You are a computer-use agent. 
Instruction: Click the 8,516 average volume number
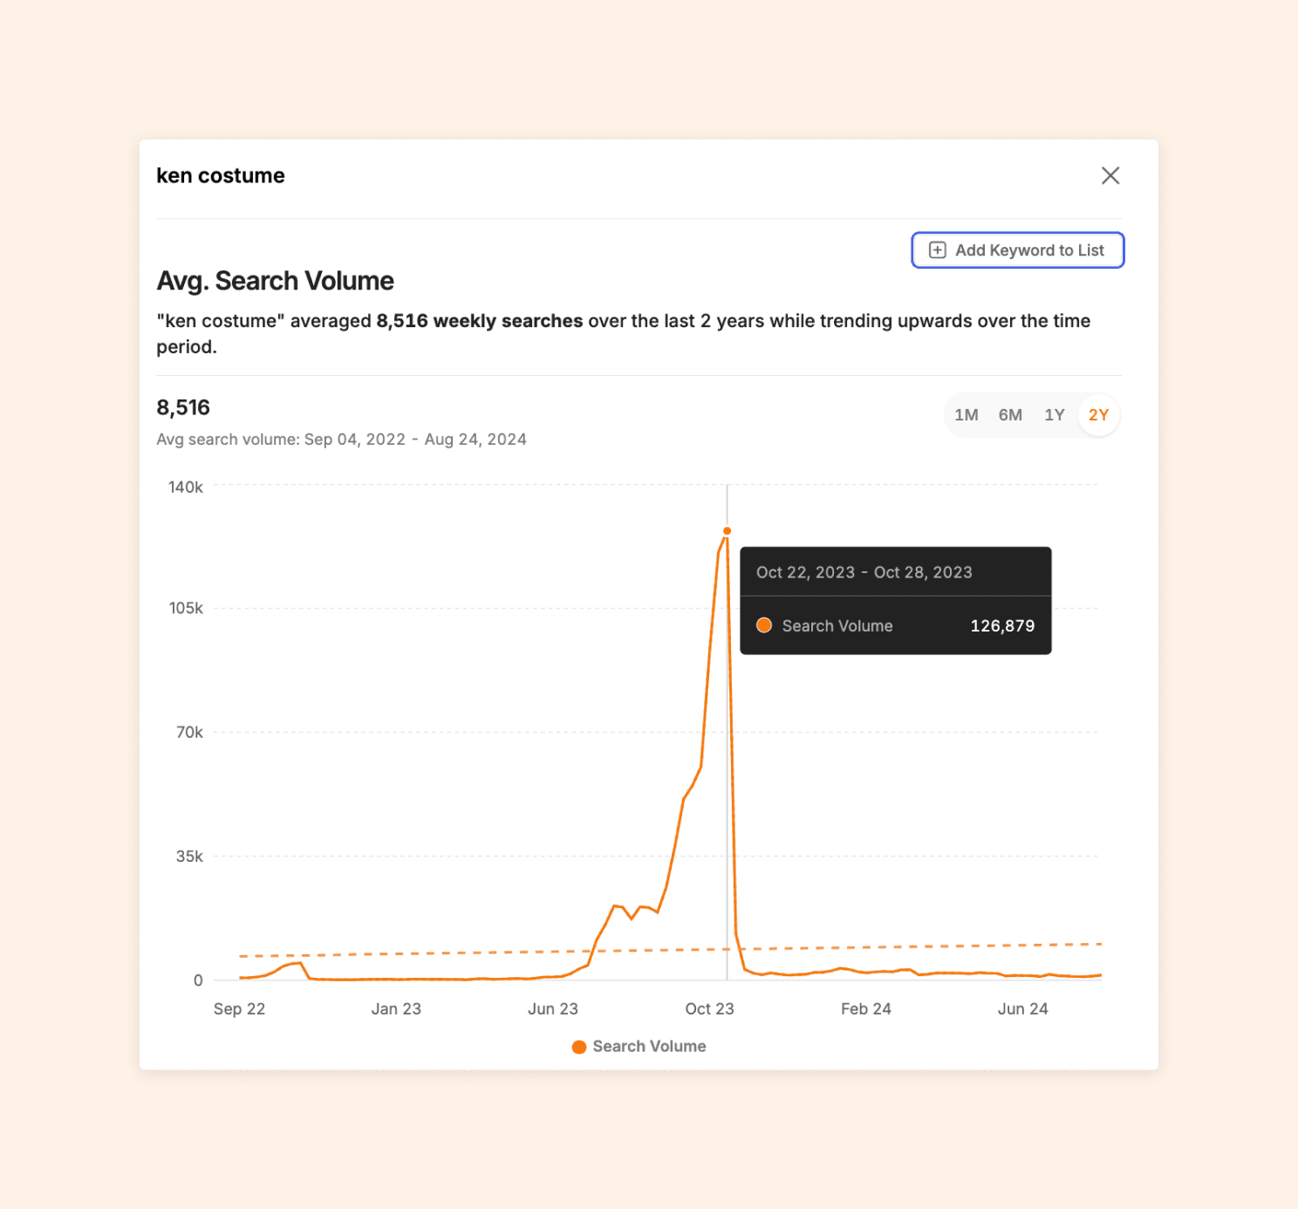183,407
